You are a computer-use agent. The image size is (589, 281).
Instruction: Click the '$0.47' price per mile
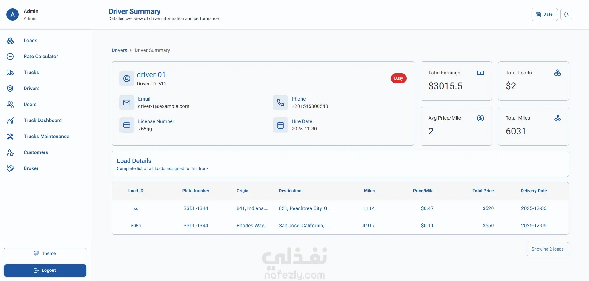[427, 208]
